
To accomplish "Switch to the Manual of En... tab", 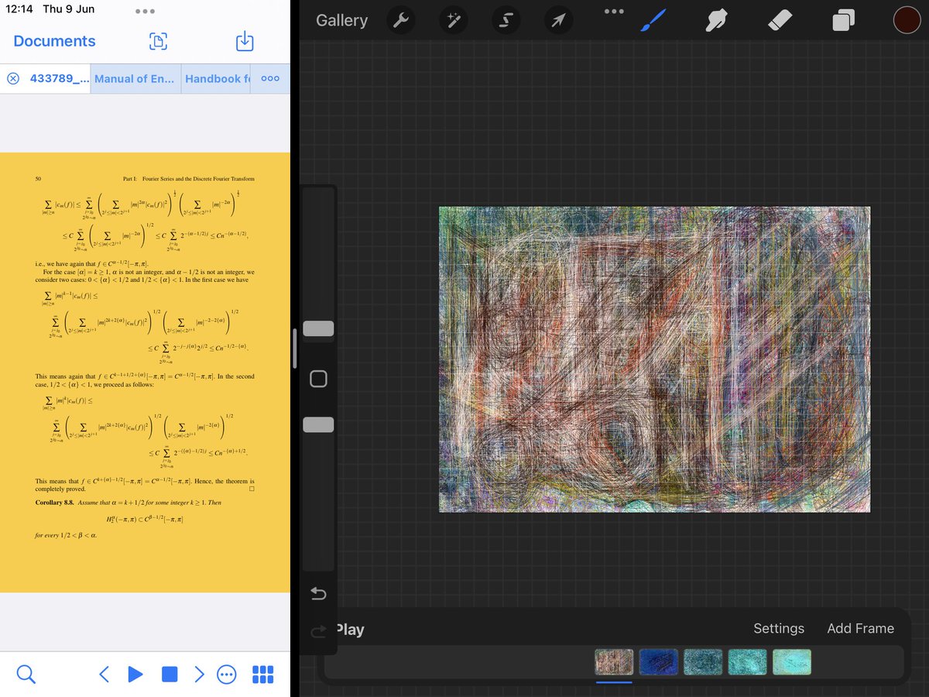I will [135, 79].
